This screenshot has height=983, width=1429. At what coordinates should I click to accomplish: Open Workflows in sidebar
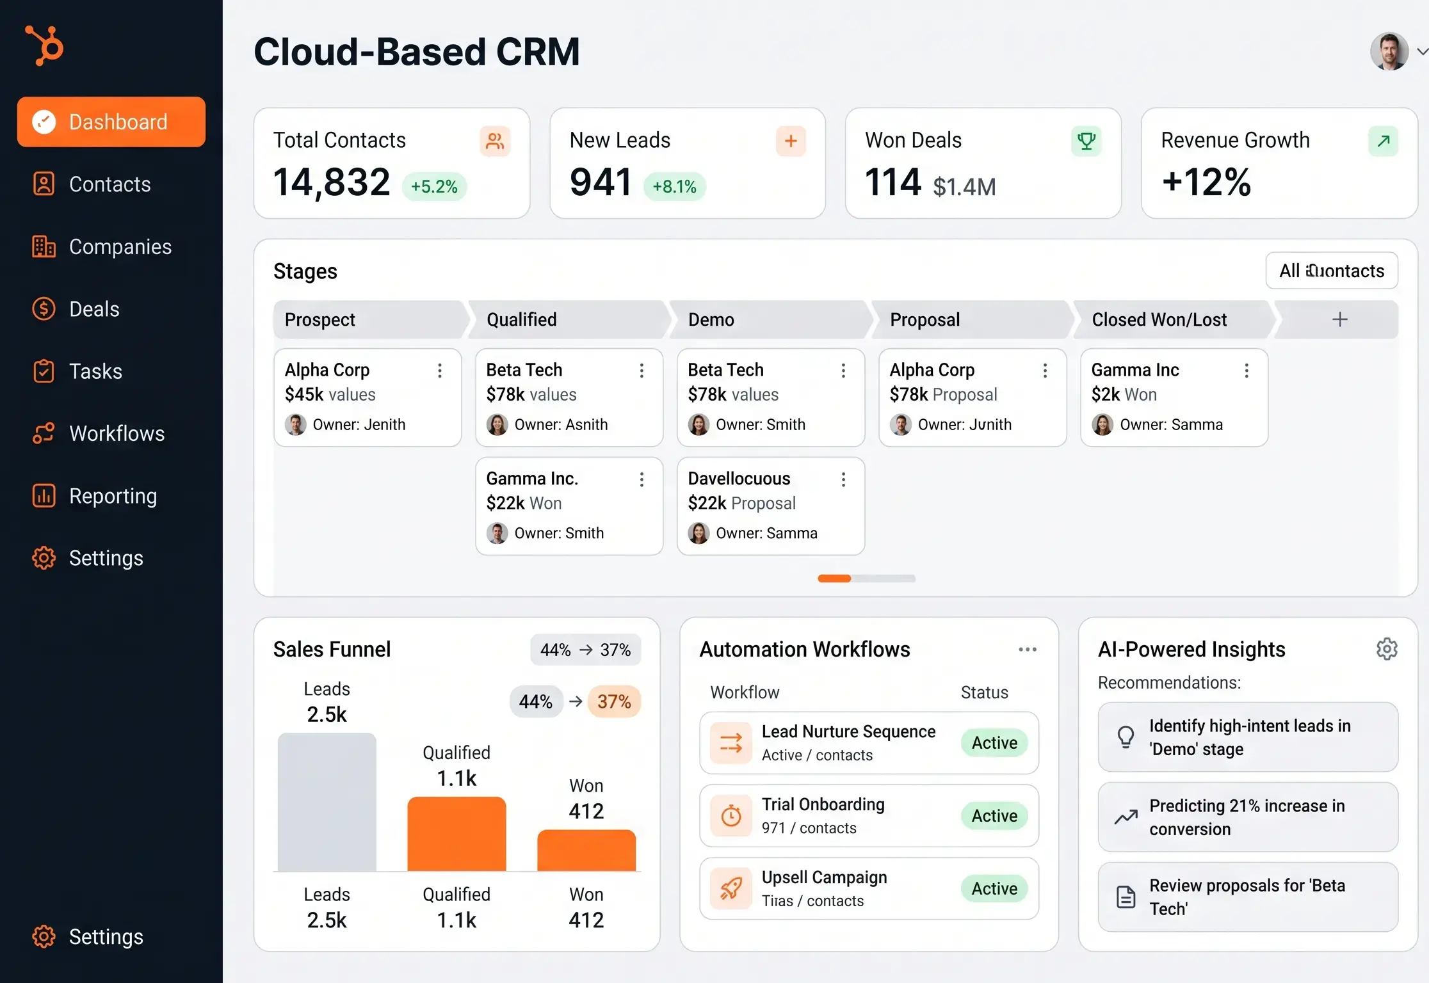point(98,433)
